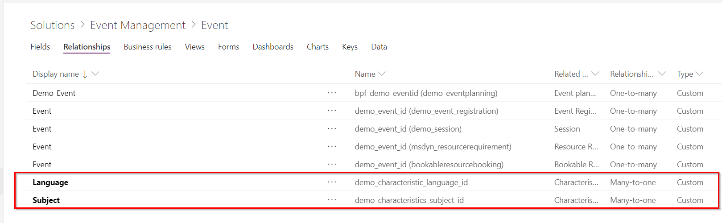Expand the Name column filter dropdown
This screenshot has height=223, width=722.
point(382,74)
